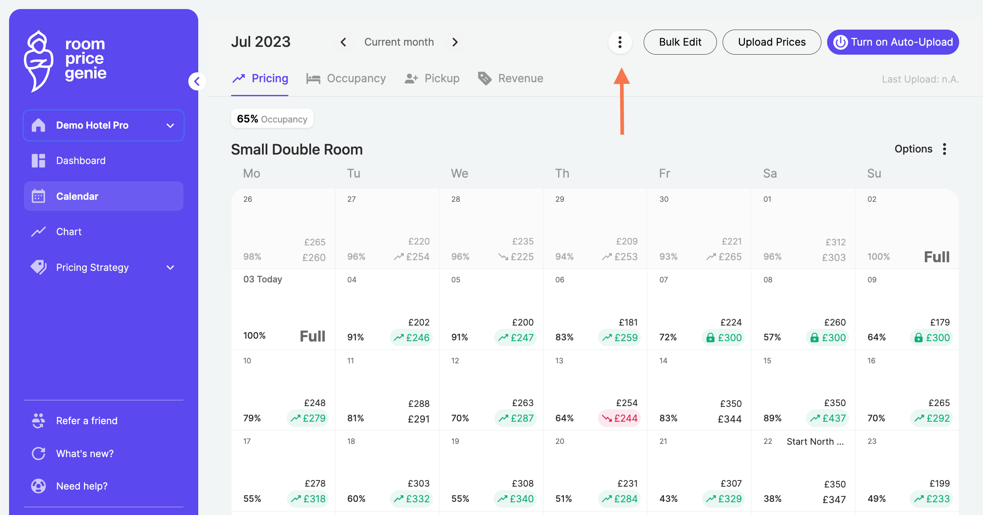The image size is (983, 515).
Task: Click the locked £300 price on July 07
Action: (x=723, y=337)
